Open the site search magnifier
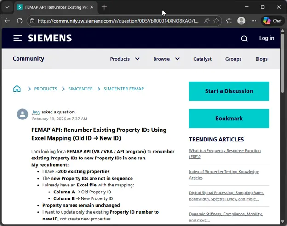Viewport: 287px width, 226px height. [x=244, y=39]
